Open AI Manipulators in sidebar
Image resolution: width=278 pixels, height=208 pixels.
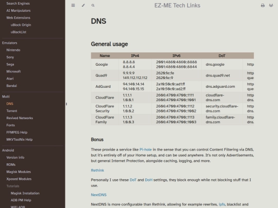[19, 11]
